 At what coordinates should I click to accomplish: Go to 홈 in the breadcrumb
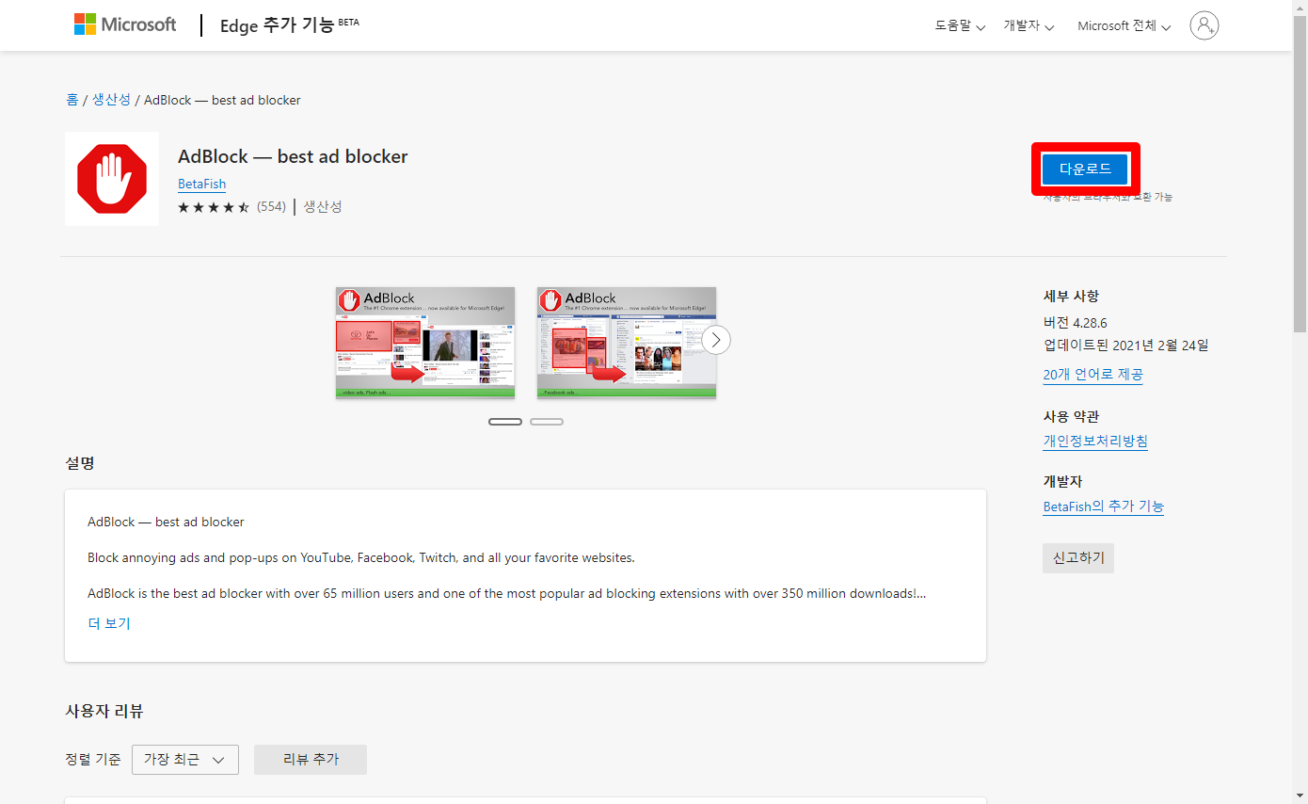72,100
